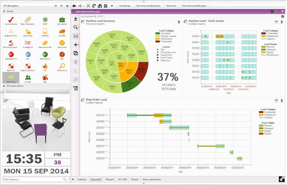Collapse the Skróty section
The image size is (287, 185).
tap(4, 11)
